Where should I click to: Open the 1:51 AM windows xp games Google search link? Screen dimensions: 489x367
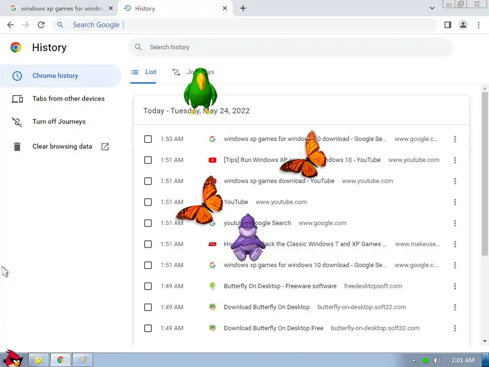coord(305,265)
